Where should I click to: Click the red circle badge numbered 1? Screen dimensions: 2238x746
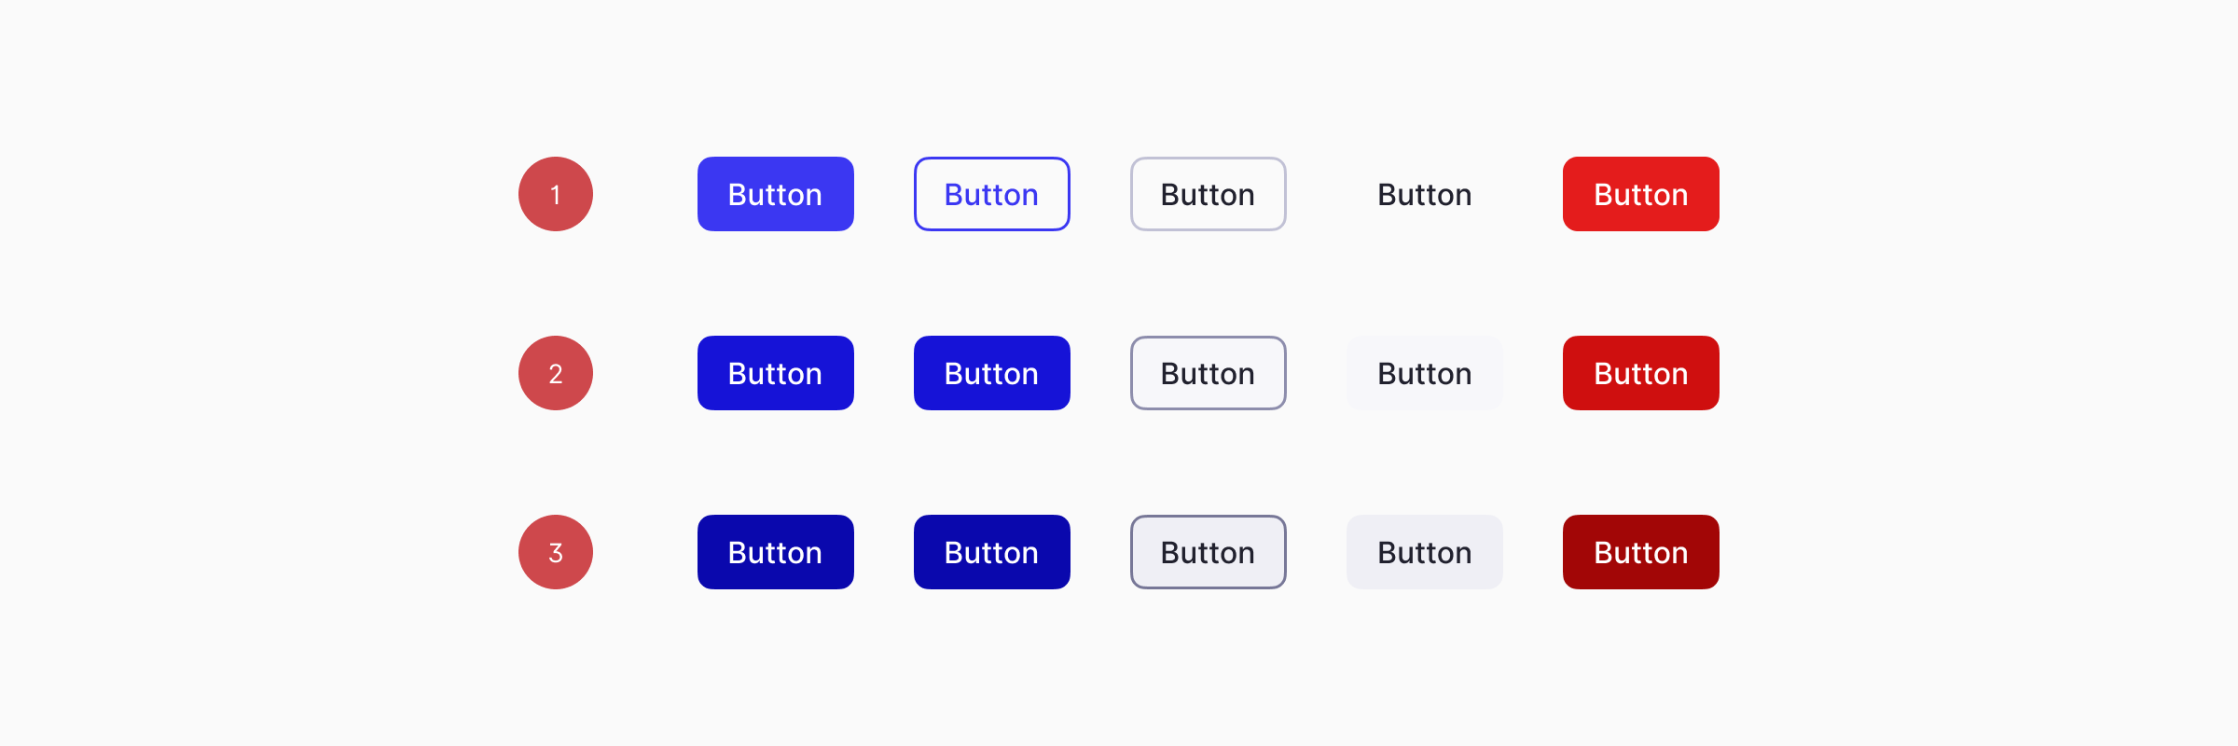[556, 194]
